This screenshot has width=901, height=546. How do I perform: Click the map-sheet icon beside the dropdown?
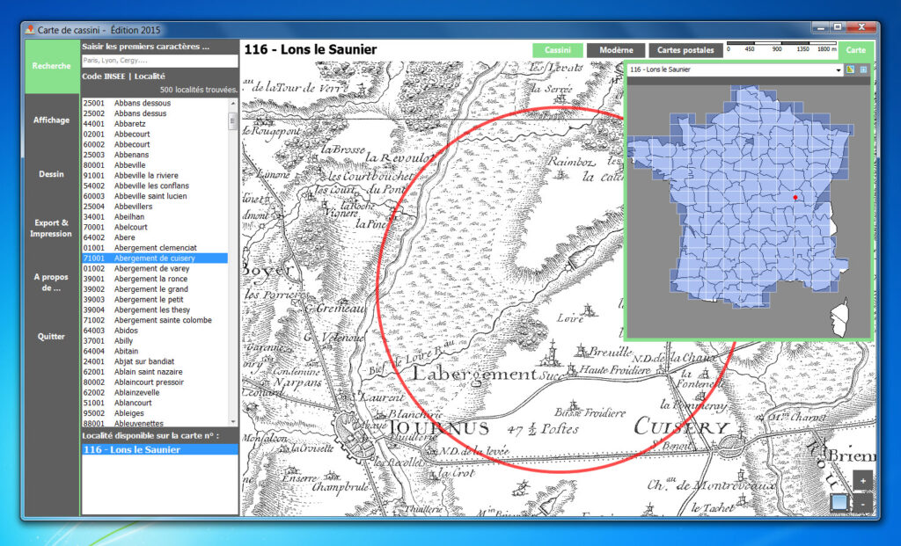point(851,69)
